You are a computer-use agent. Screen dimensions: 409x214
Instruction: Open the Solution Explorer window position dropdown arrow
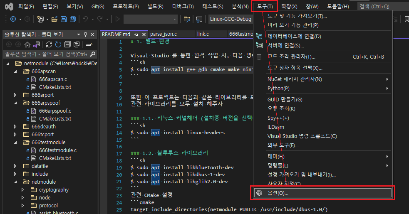tap(79, 34)
